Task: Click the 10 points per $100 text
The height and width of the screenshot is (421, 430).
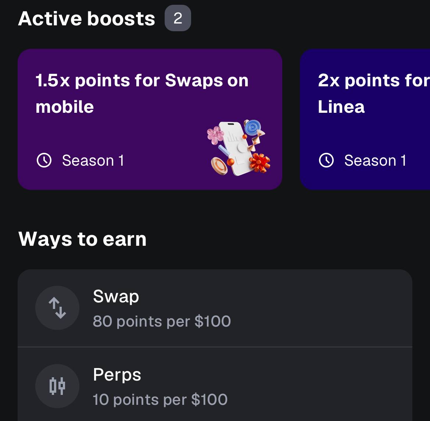Action: tap(160, 400)
